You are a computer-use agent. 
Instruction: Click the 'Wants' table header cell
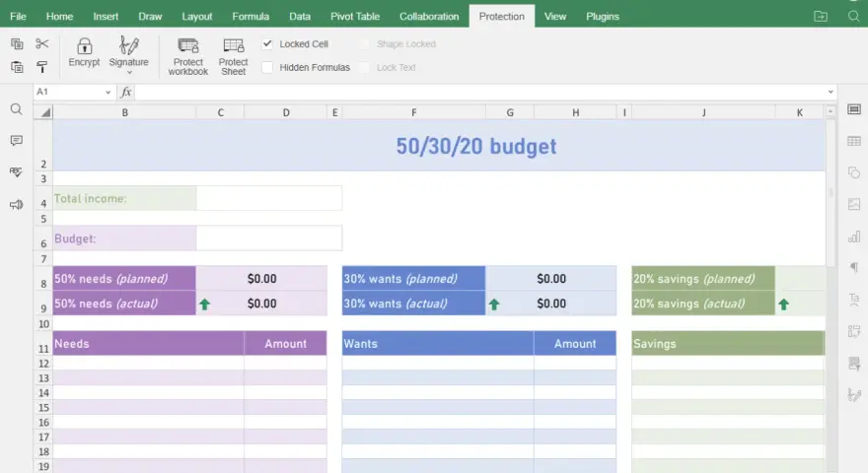(x=438, y=344)
